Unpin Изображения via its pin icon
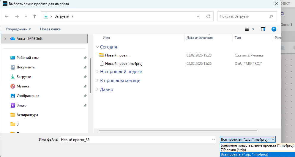Viewport: 295px width, 157px height. [85, 96]
